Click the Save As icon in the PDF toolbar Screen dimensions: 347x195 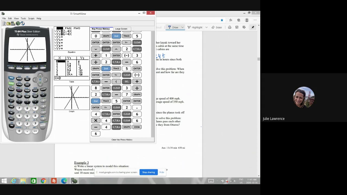point(244,27)
